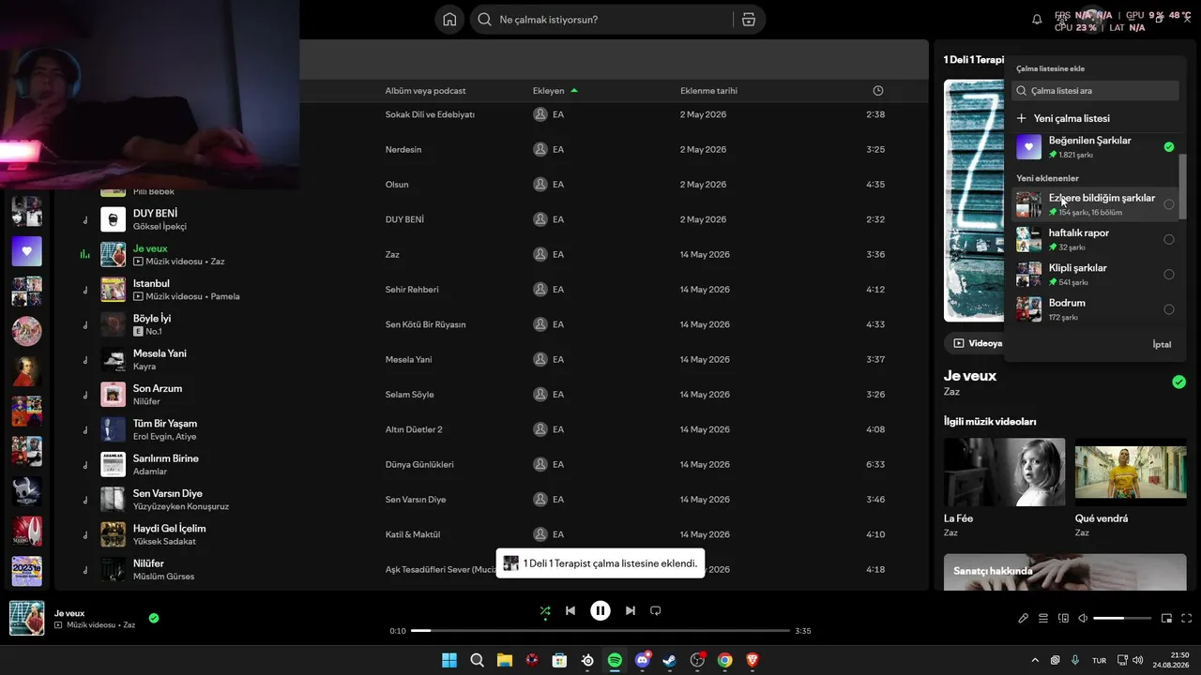The width and height of the screenshot is (1201, 675).
Task: Open Brave browser from the taskbar
Action: pos(753,660)
